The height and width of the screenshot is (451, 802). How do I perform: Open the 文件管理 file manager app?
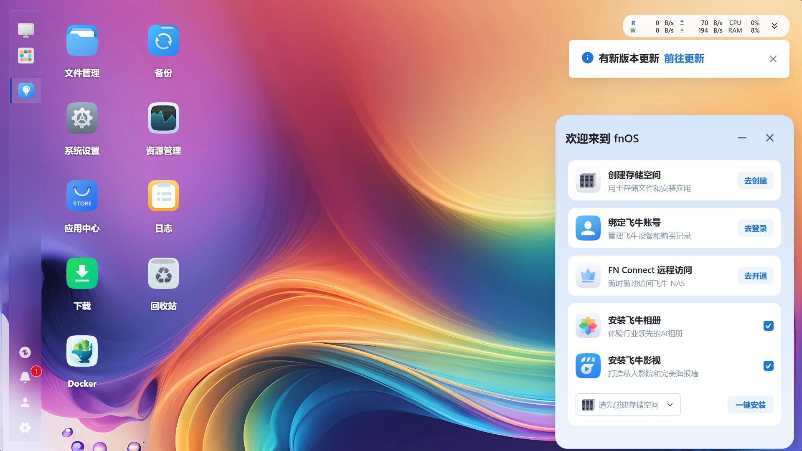tap(82, 41)
